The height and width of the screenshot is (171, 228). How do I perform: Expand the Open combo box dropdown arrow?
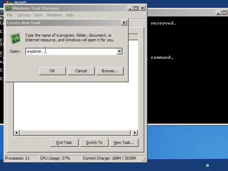click(x=120, y=51)
